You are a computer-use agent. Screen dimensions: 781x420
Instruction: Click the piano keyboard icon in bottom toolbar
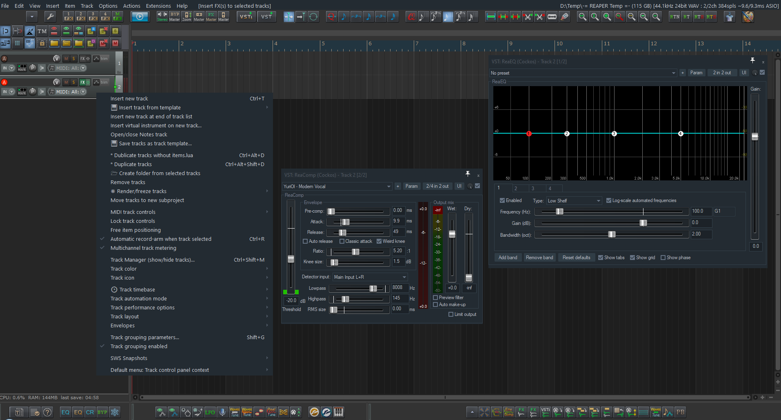[338, 412]
